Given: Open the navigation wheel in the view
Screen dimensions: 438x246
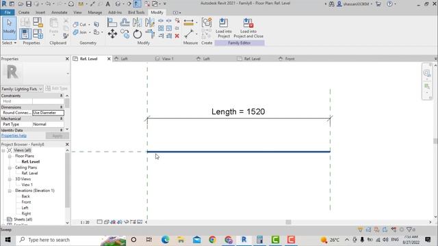Looking at the screenshot, I should [x=426, y=73].
